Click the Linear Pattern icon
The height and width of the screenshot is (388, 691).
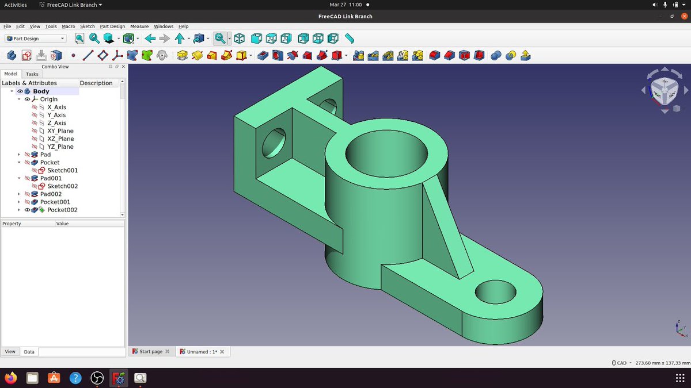pos(374,56)
